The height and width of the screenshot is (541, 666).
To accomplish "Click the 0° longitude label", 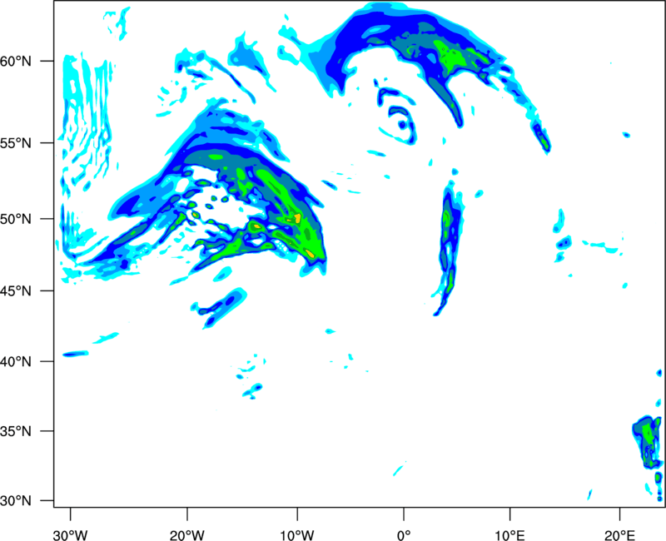I will 404,535.
